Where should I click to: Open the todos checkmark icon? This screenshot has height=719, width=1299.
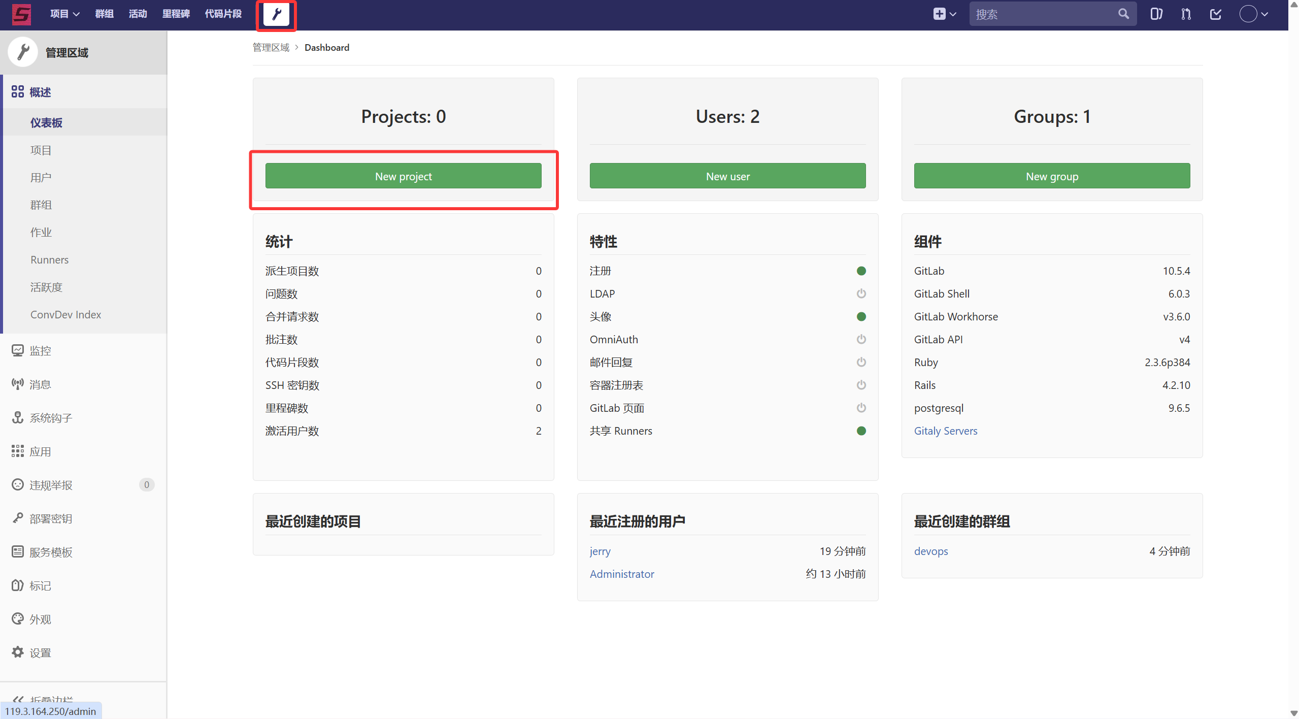click(x=1216, y=14)
